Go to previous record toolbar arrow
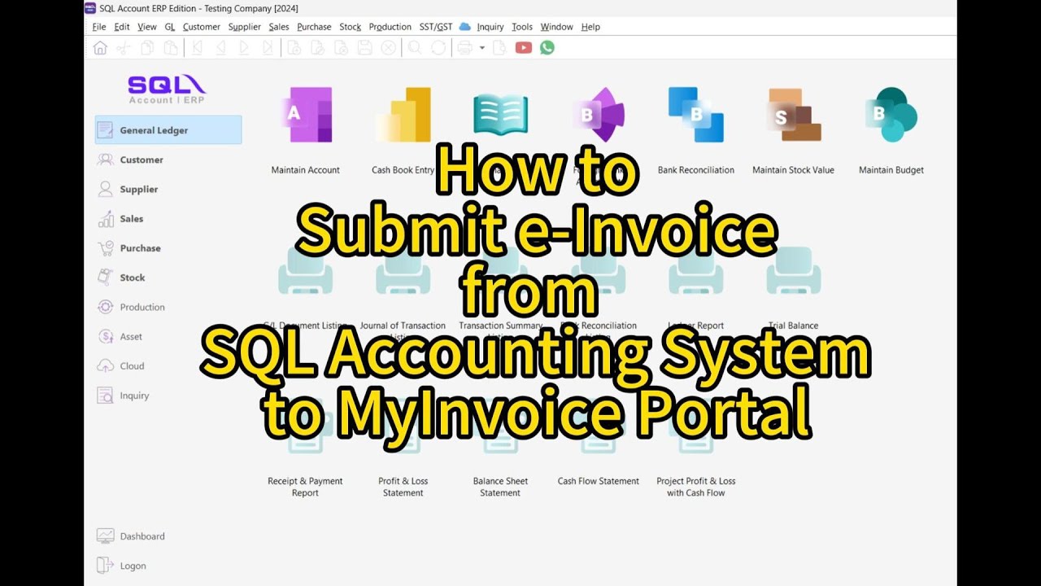 point(220,48)
